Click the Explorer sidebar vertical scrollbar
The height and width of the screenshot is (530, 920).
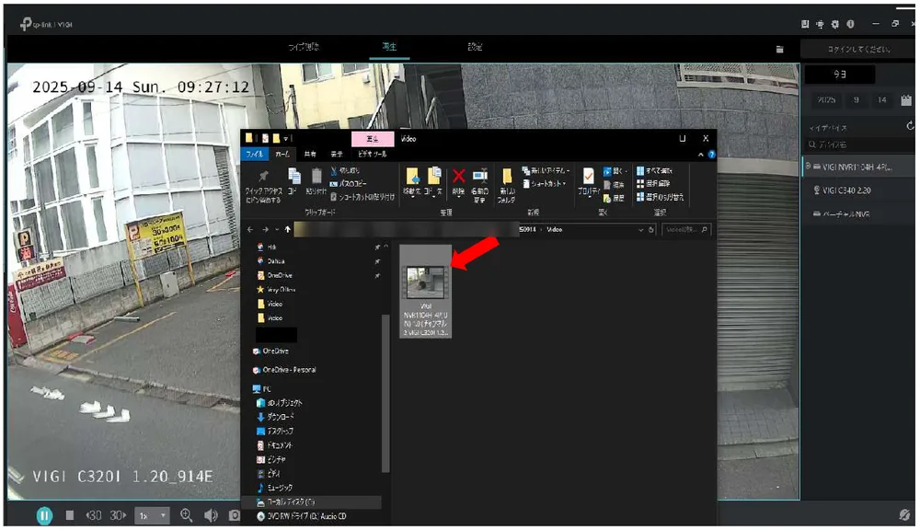point(385,393)
